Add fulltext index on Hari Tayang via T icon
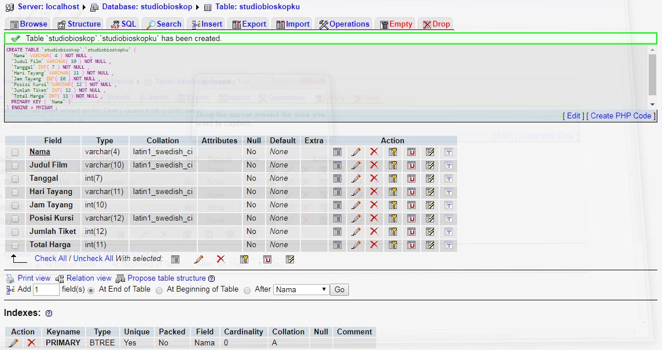 pos(448,192)
